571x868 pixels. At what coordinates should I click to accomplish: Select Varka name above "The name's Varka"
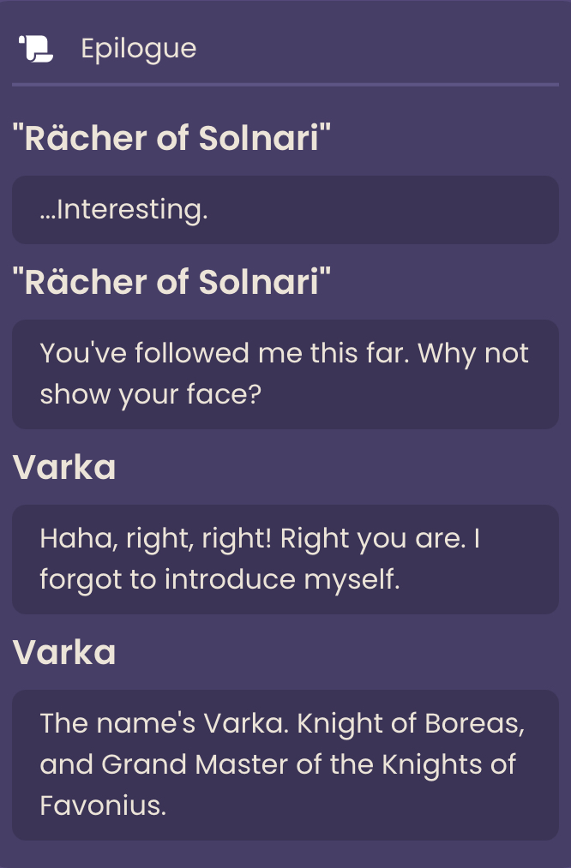pyautogui.click(x=64, y=652)
